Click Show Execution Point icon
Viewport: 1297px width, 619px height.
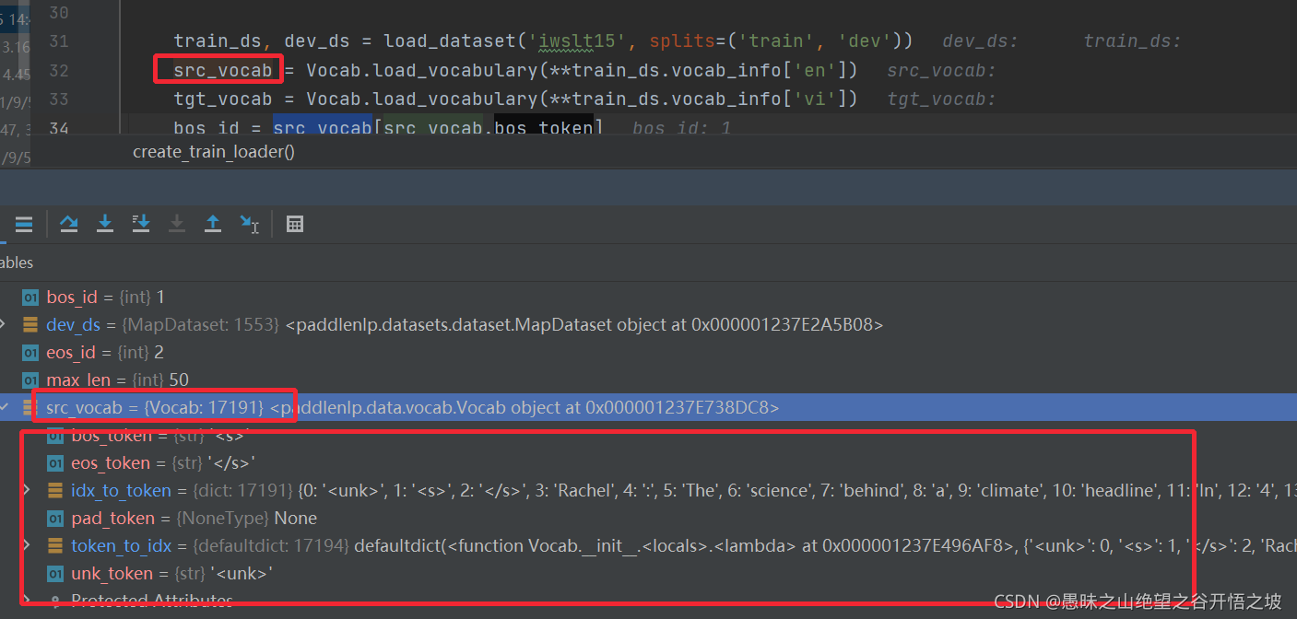coord(24,224)
